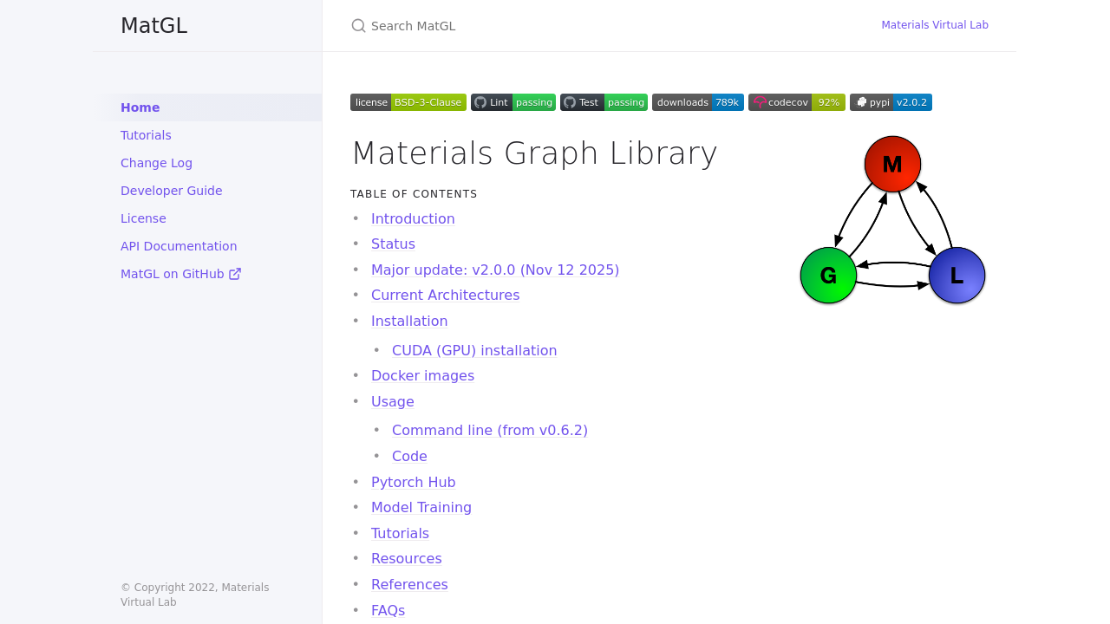The image size is (1110, 624).
Task: Click the codecov 92% badge
Action: [796, 101]
